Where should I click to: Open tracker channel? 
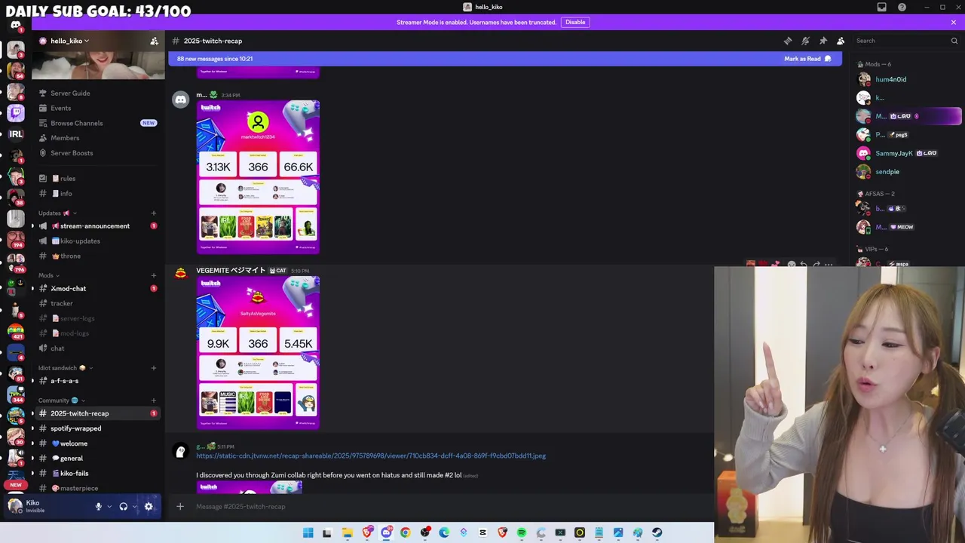click(98, 304)
